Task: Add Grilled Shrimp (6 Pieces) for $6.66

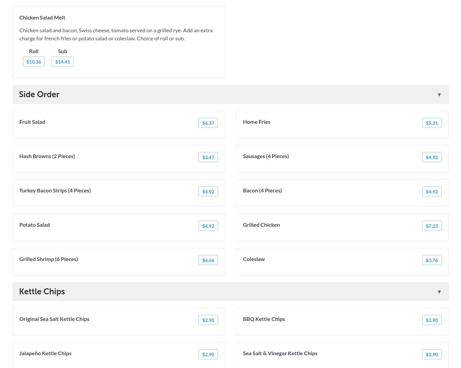Action: [x=208, y=260]
